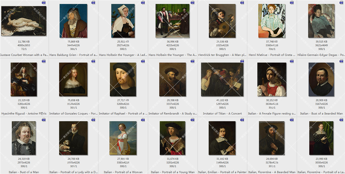The height and width of the screenshot is (174, 345).
Task: Click TIF badge of Hyacinthe Rigaud file
Action: coord(44,61)
